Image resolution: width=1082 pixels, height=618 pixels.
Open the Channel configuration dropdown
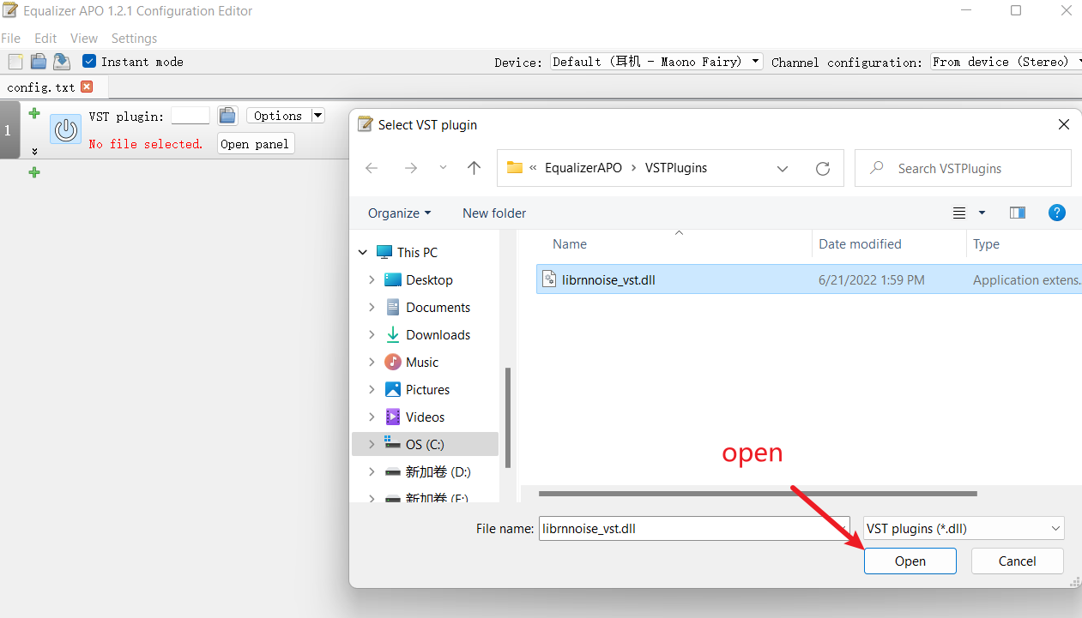tap(1006, 62)
